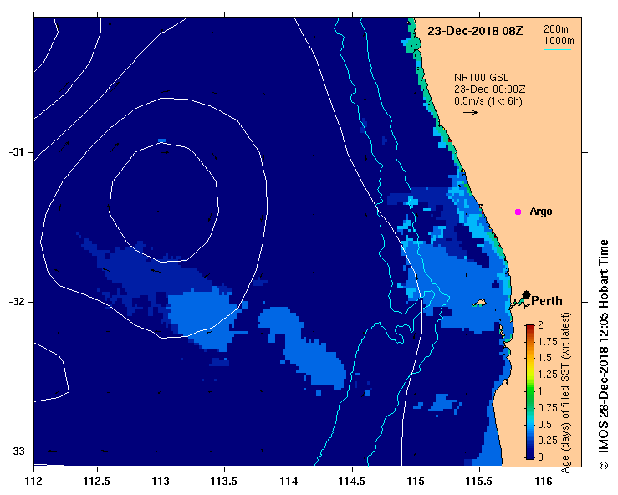618x495 pixels.
Task: Click the color bar value 0.25
Action: 548,441
